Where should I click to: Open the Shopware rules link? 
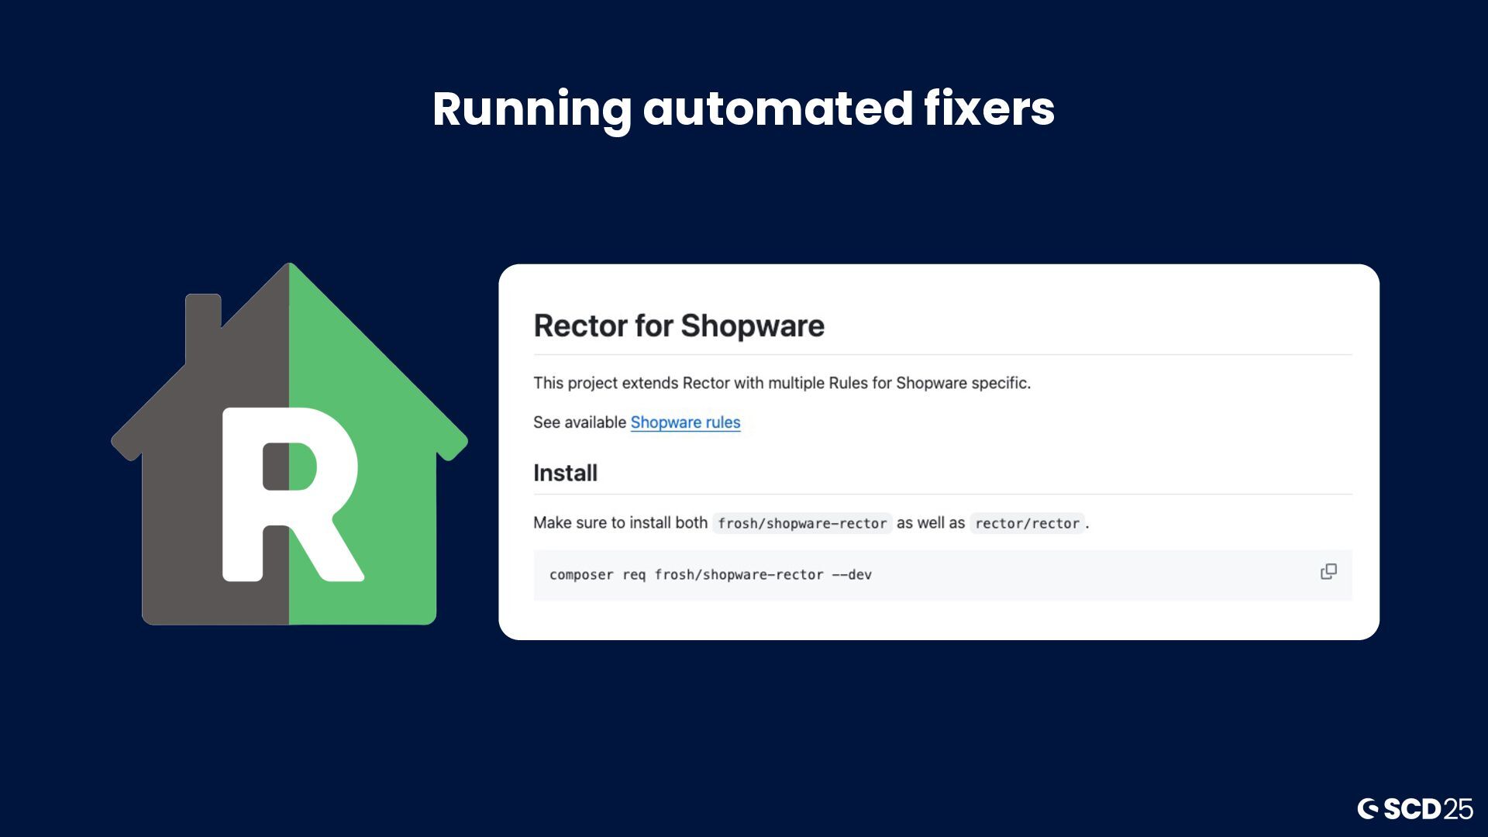[685, 422]
